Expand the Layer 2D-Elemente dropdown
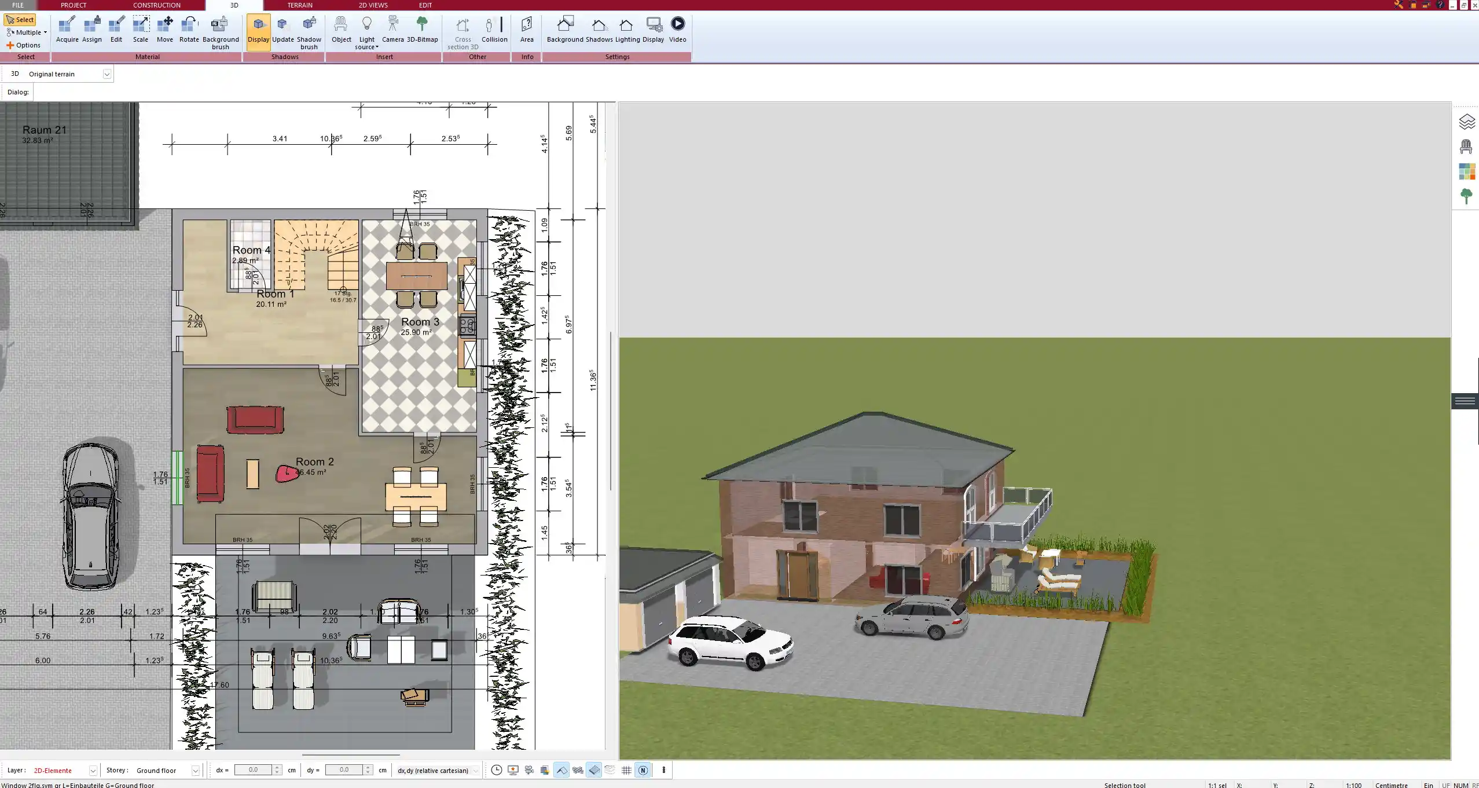1479x788 pixels. (x=93, y=771)
